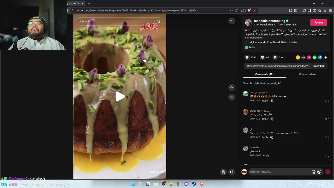Reply to the first comment dated 2024-5-6
This screenshot has height=188, width=334.
pos(265,101)
